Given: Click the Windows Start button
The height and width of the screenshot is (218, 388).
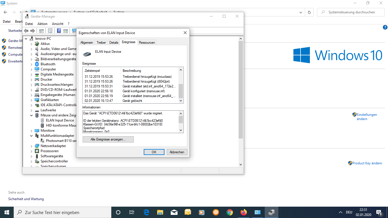Looking at the screenshot, I should click(7, 212).
